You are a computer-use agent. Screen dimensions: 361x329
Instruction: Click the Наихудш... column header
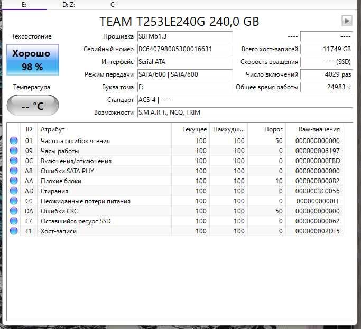click(228, 129)
